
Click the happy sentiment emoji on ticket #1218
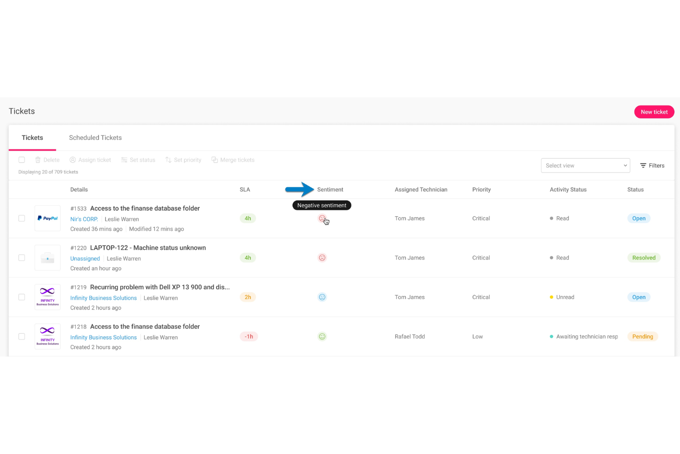click(x=322, y=336)
